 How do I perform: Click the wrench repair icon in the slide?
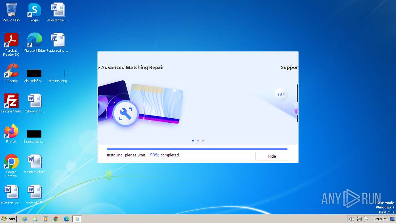pos(125,114)
